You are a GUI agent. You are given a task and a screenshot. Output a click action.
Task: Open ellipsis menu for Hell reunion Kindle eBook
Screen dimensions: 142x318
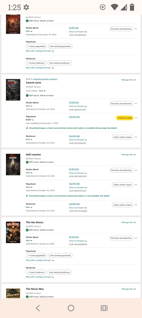pos(136,170)
